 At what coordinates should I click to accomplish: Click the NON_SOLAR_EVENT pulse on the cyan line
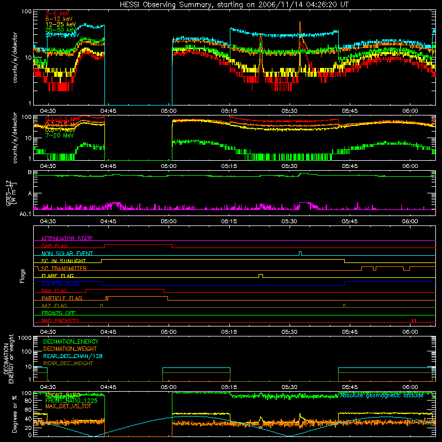pos(300,254)
